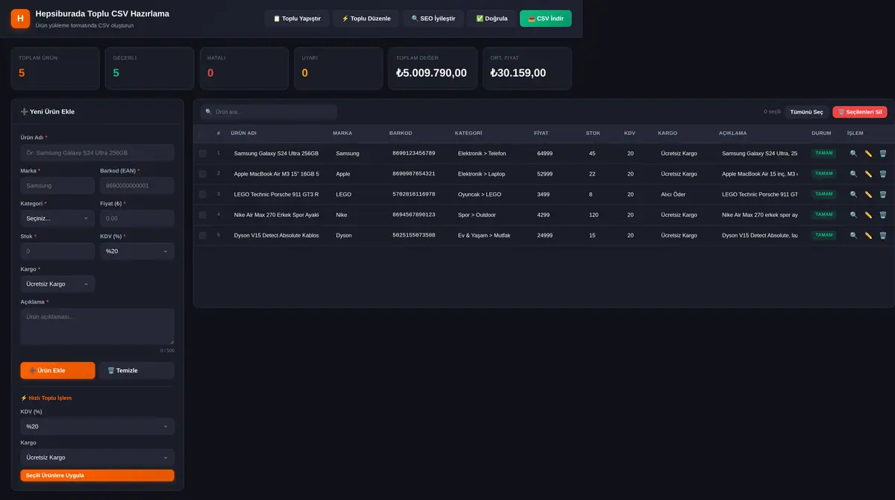Edit the Nike Air Max 270 row via pencil
The height and width of the screenshot is (500, 895).
click(868, 215)
